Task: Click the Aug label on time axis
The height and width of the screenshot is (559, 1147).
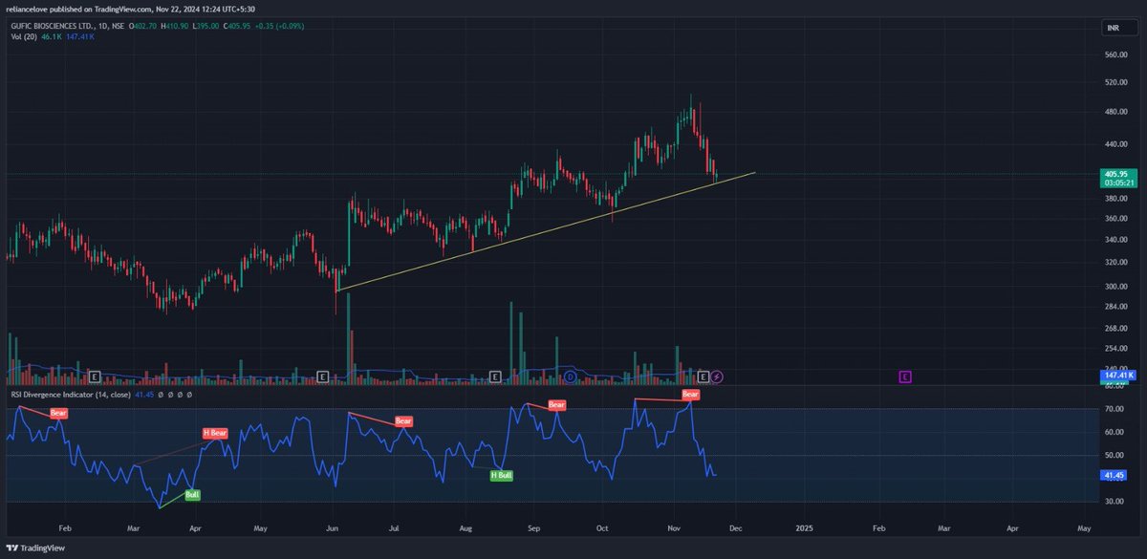Action: 465,527
